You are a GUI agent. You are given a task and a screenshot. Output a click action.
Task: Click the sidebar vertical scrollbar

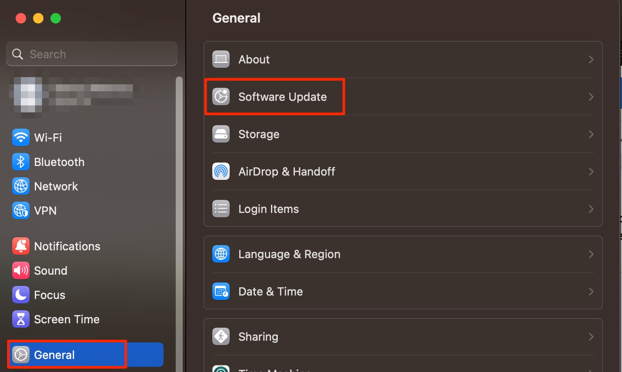(179, 224)
